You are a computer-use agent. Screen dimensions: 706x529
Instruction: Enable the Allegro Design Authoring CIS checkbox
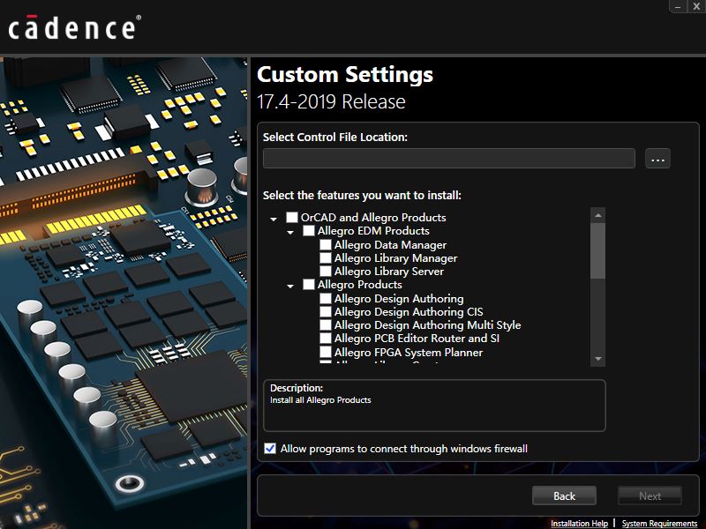click(325, 312)
